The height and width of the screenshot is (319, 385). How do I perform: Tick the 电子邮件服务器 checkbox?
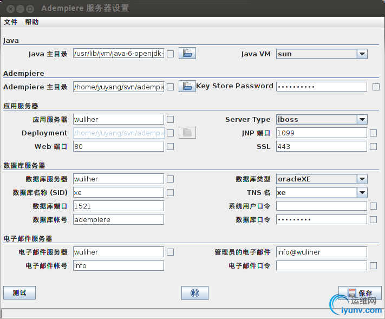click(x=170, y=252)
